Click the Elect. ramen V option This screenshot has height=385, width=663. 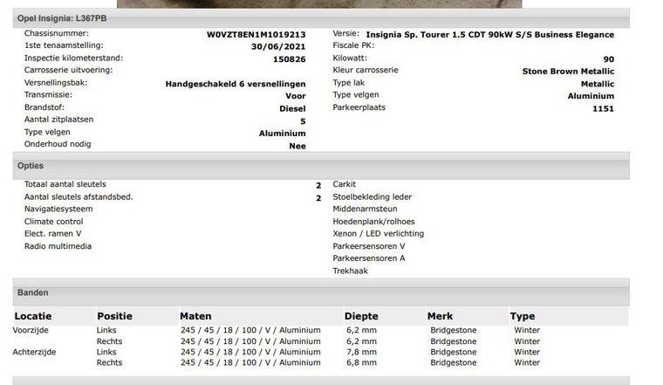(52, 234)
